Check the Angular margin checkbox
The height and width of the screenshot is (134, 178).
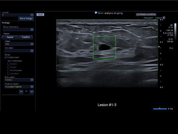(x=9, y=67)
